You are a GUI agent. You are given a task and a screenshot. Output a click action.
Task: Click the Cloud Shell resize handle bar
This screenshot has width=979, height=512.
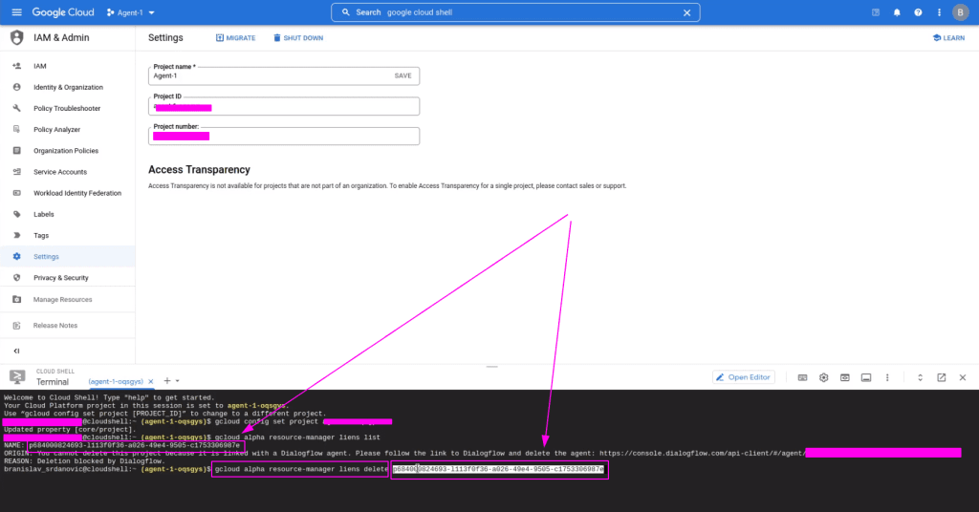click(x=492, y=367)
